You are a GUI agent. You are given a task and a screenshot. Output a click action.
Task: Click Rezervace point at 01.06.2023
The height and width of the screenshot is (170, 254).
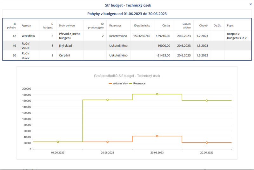pyautogui.click(x=58, y=142)
